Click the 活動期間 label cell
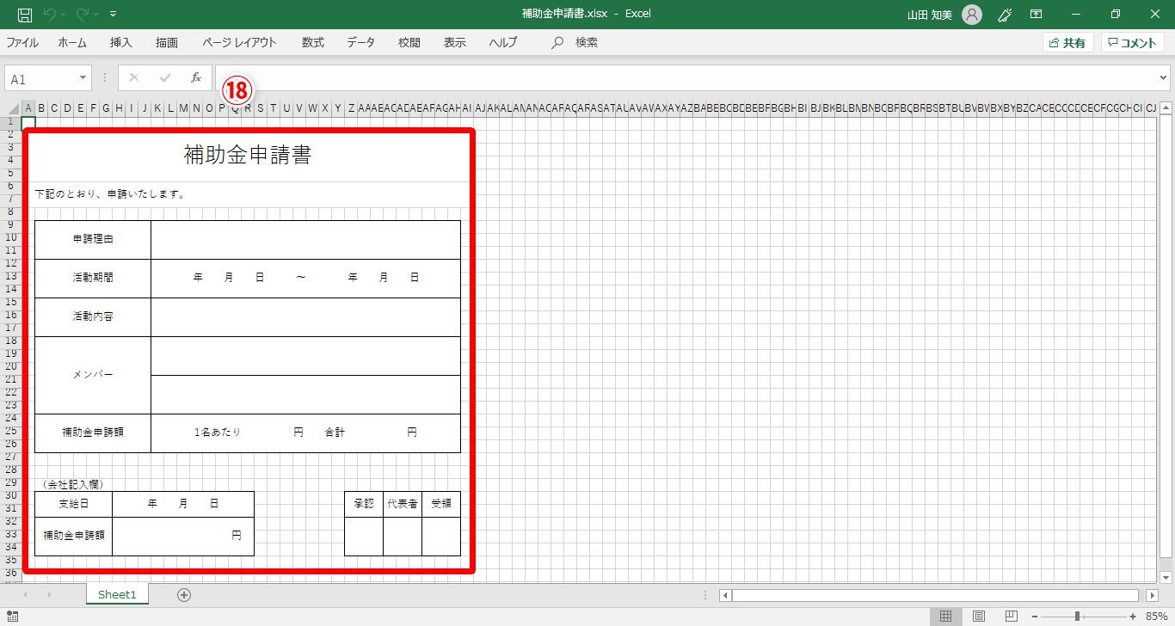 (x=93, y=278)
